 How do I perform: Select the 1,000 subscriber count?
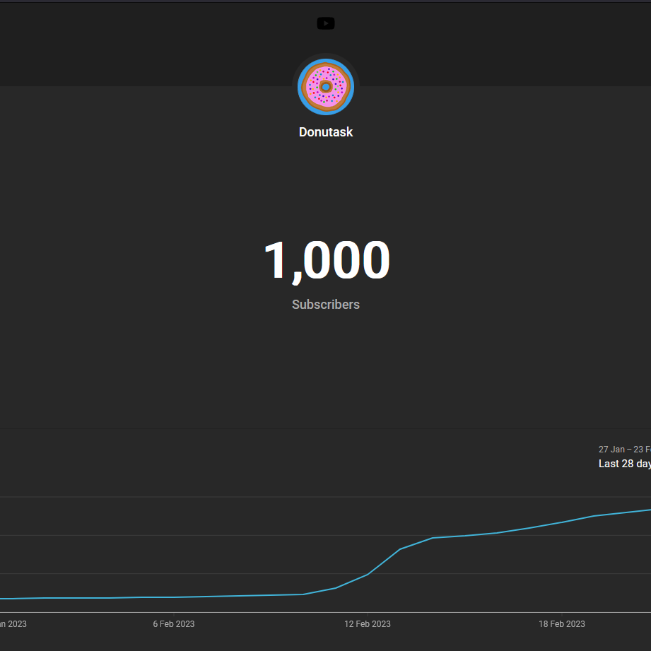(326, 260)
